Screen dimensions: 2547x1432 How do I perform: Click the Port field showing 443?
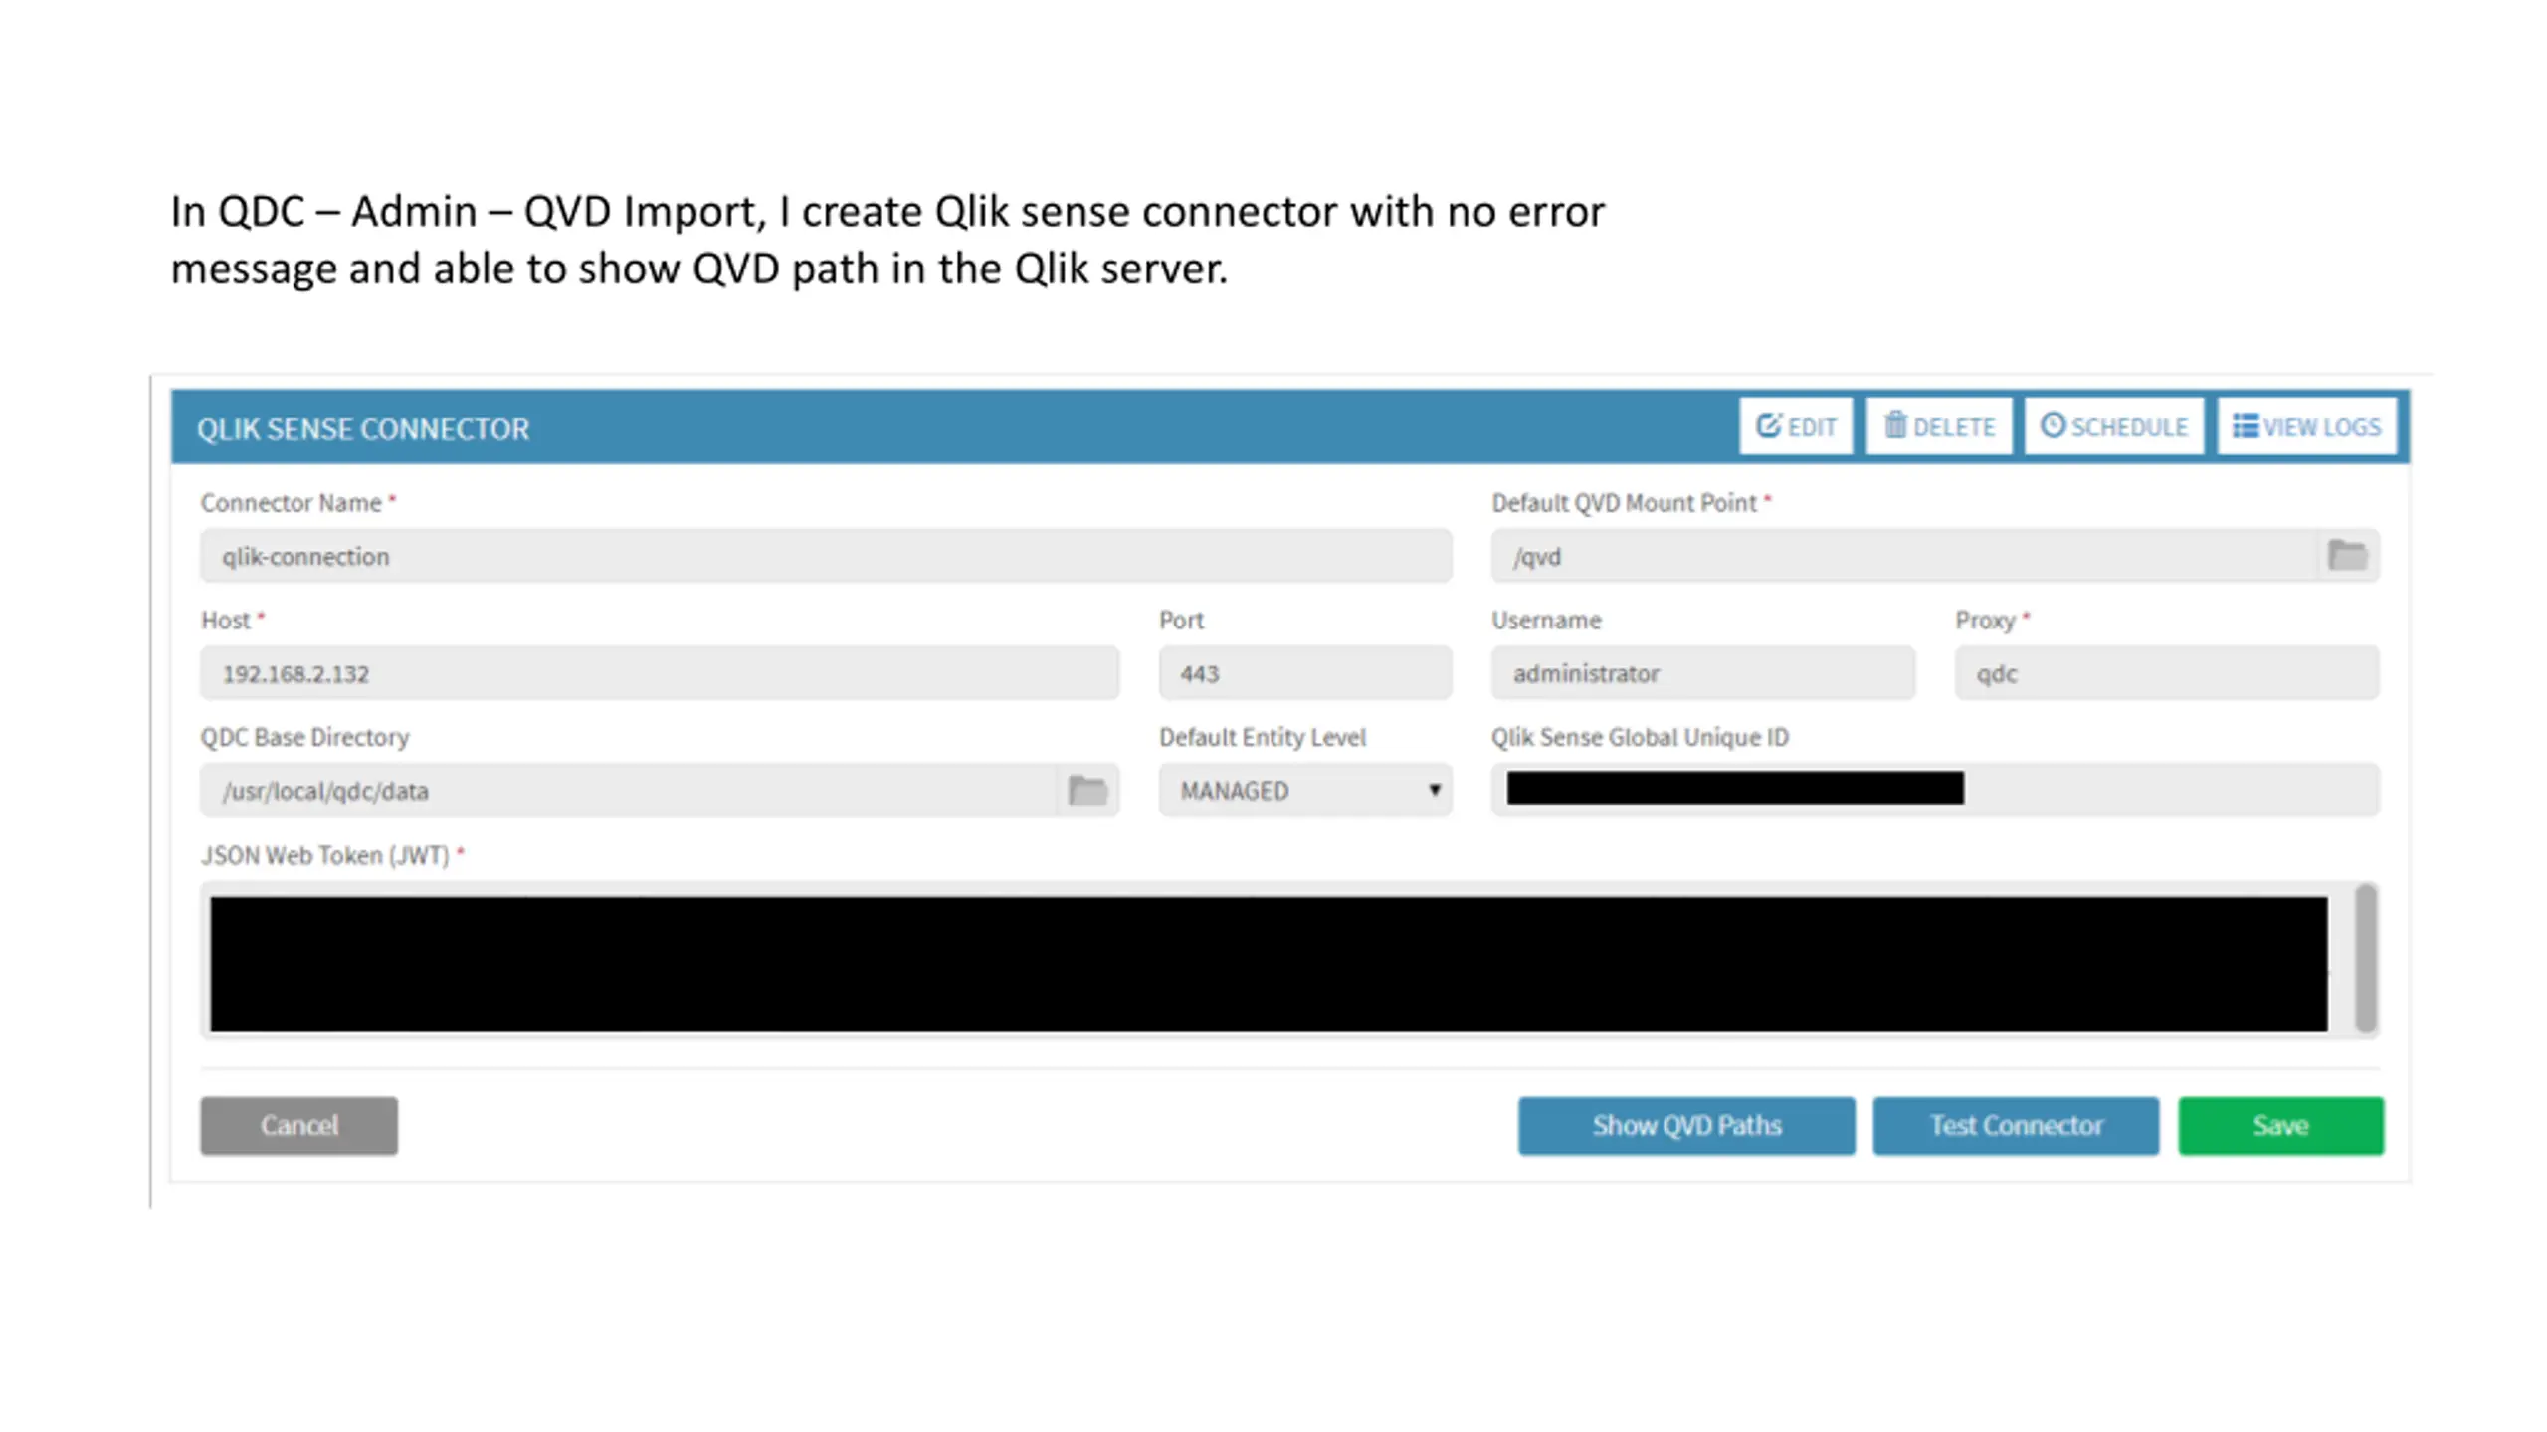pyautogui.click(x=1305, y=673)
